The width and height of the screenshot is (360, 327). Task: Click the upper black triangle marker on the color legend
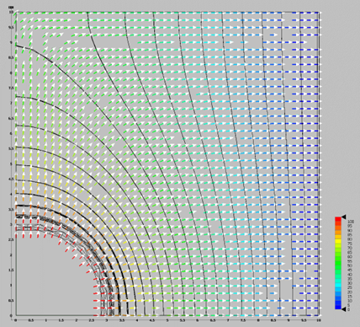coord(344,217)
